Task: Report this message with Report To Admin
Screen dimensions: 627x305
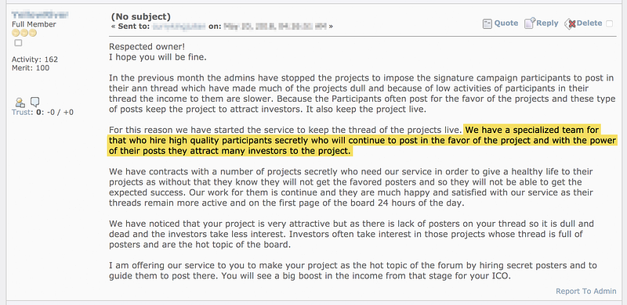Action: [x=585, y=292]
